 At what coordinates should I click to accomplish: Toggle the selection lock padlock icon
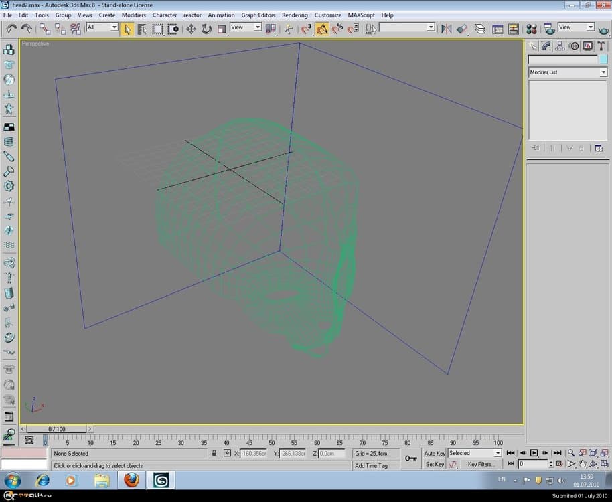click(x=214, y=453)
